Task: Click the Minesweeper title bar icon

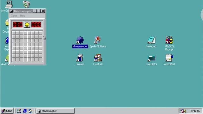Action: click(11, 11)
